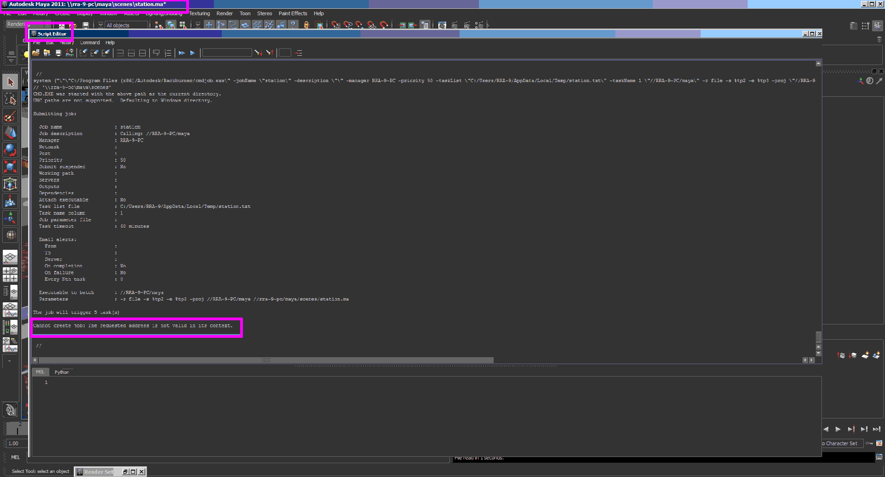The height and width of the screenshot is (477, 885).
Task: Clear All in Script Editor toolbar
Action: (106, 53)
